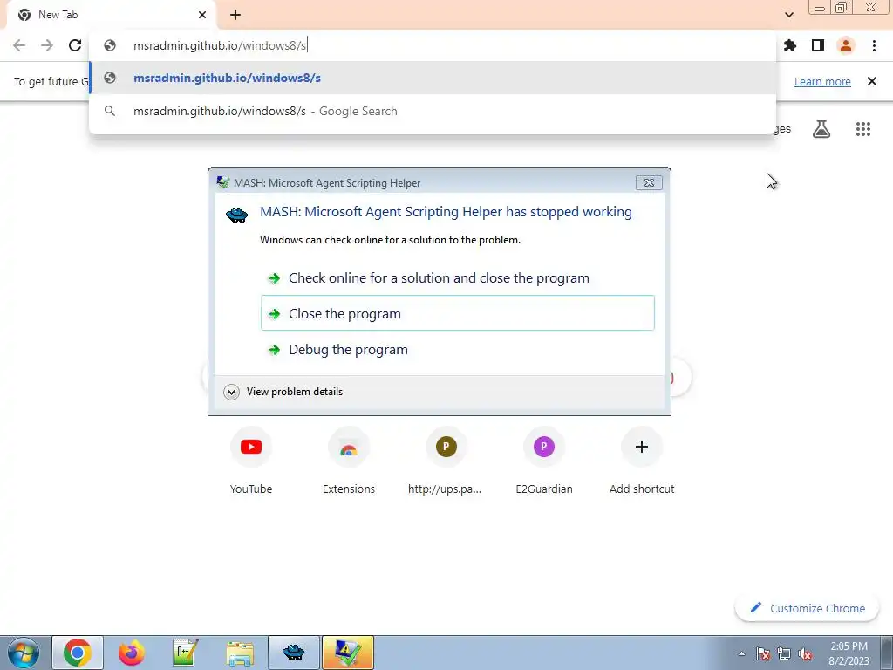Open the Chrome profile avatar

click(x=846, y=45)
